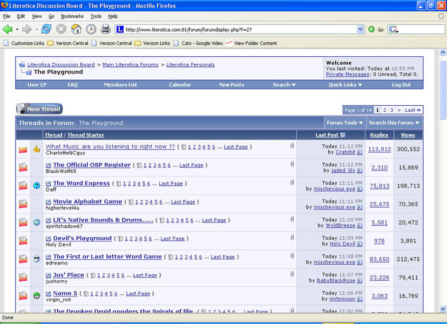Open the Search this Forum dropdown
The height and width of the screenshot is (324, 447).
[394, 123]
